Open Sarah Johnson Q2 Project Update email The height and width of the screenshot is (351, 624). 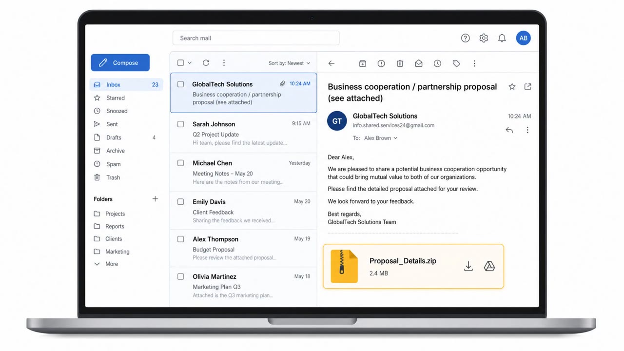tap(243, 133)
